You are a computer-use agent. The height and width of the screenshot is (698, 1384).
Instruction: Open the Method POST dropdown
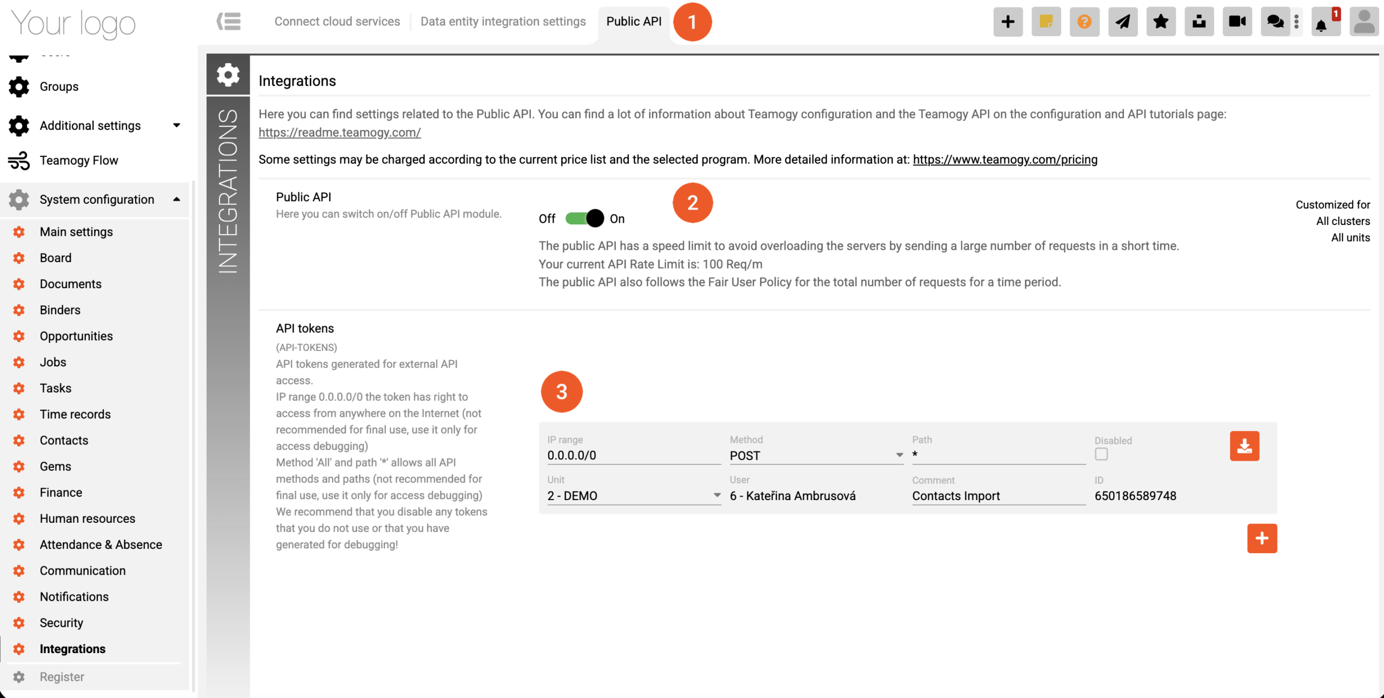815,455
